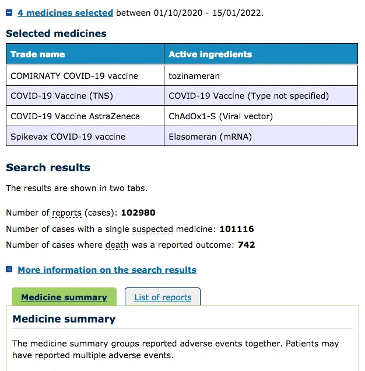Select the COMIRNATY COVID-19 vaccine cell

85,76
